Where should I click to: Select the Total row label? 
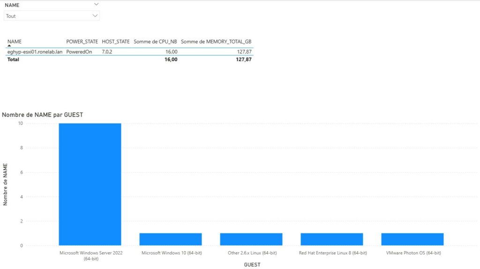13,59
